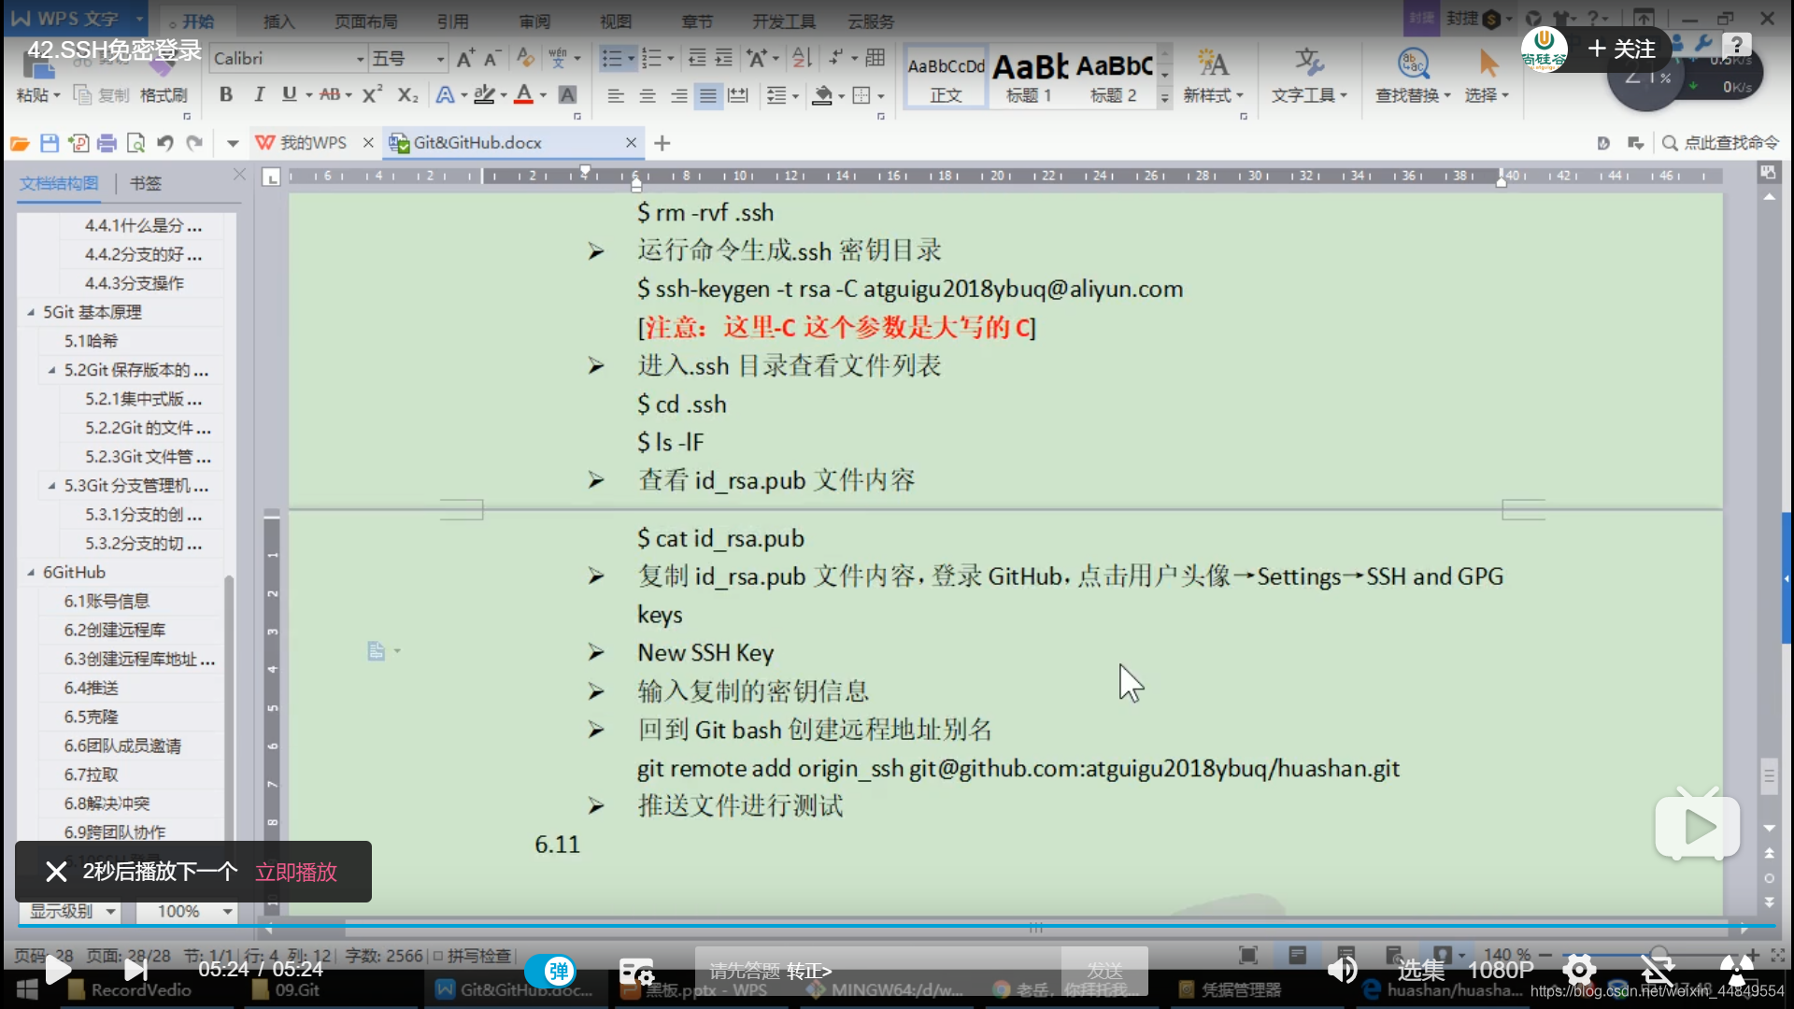The height and width of the screenshot is (1009, 1794).
Task: Select the 标题 1 style
Action: pyautogui.click(x=1030, y=77)
